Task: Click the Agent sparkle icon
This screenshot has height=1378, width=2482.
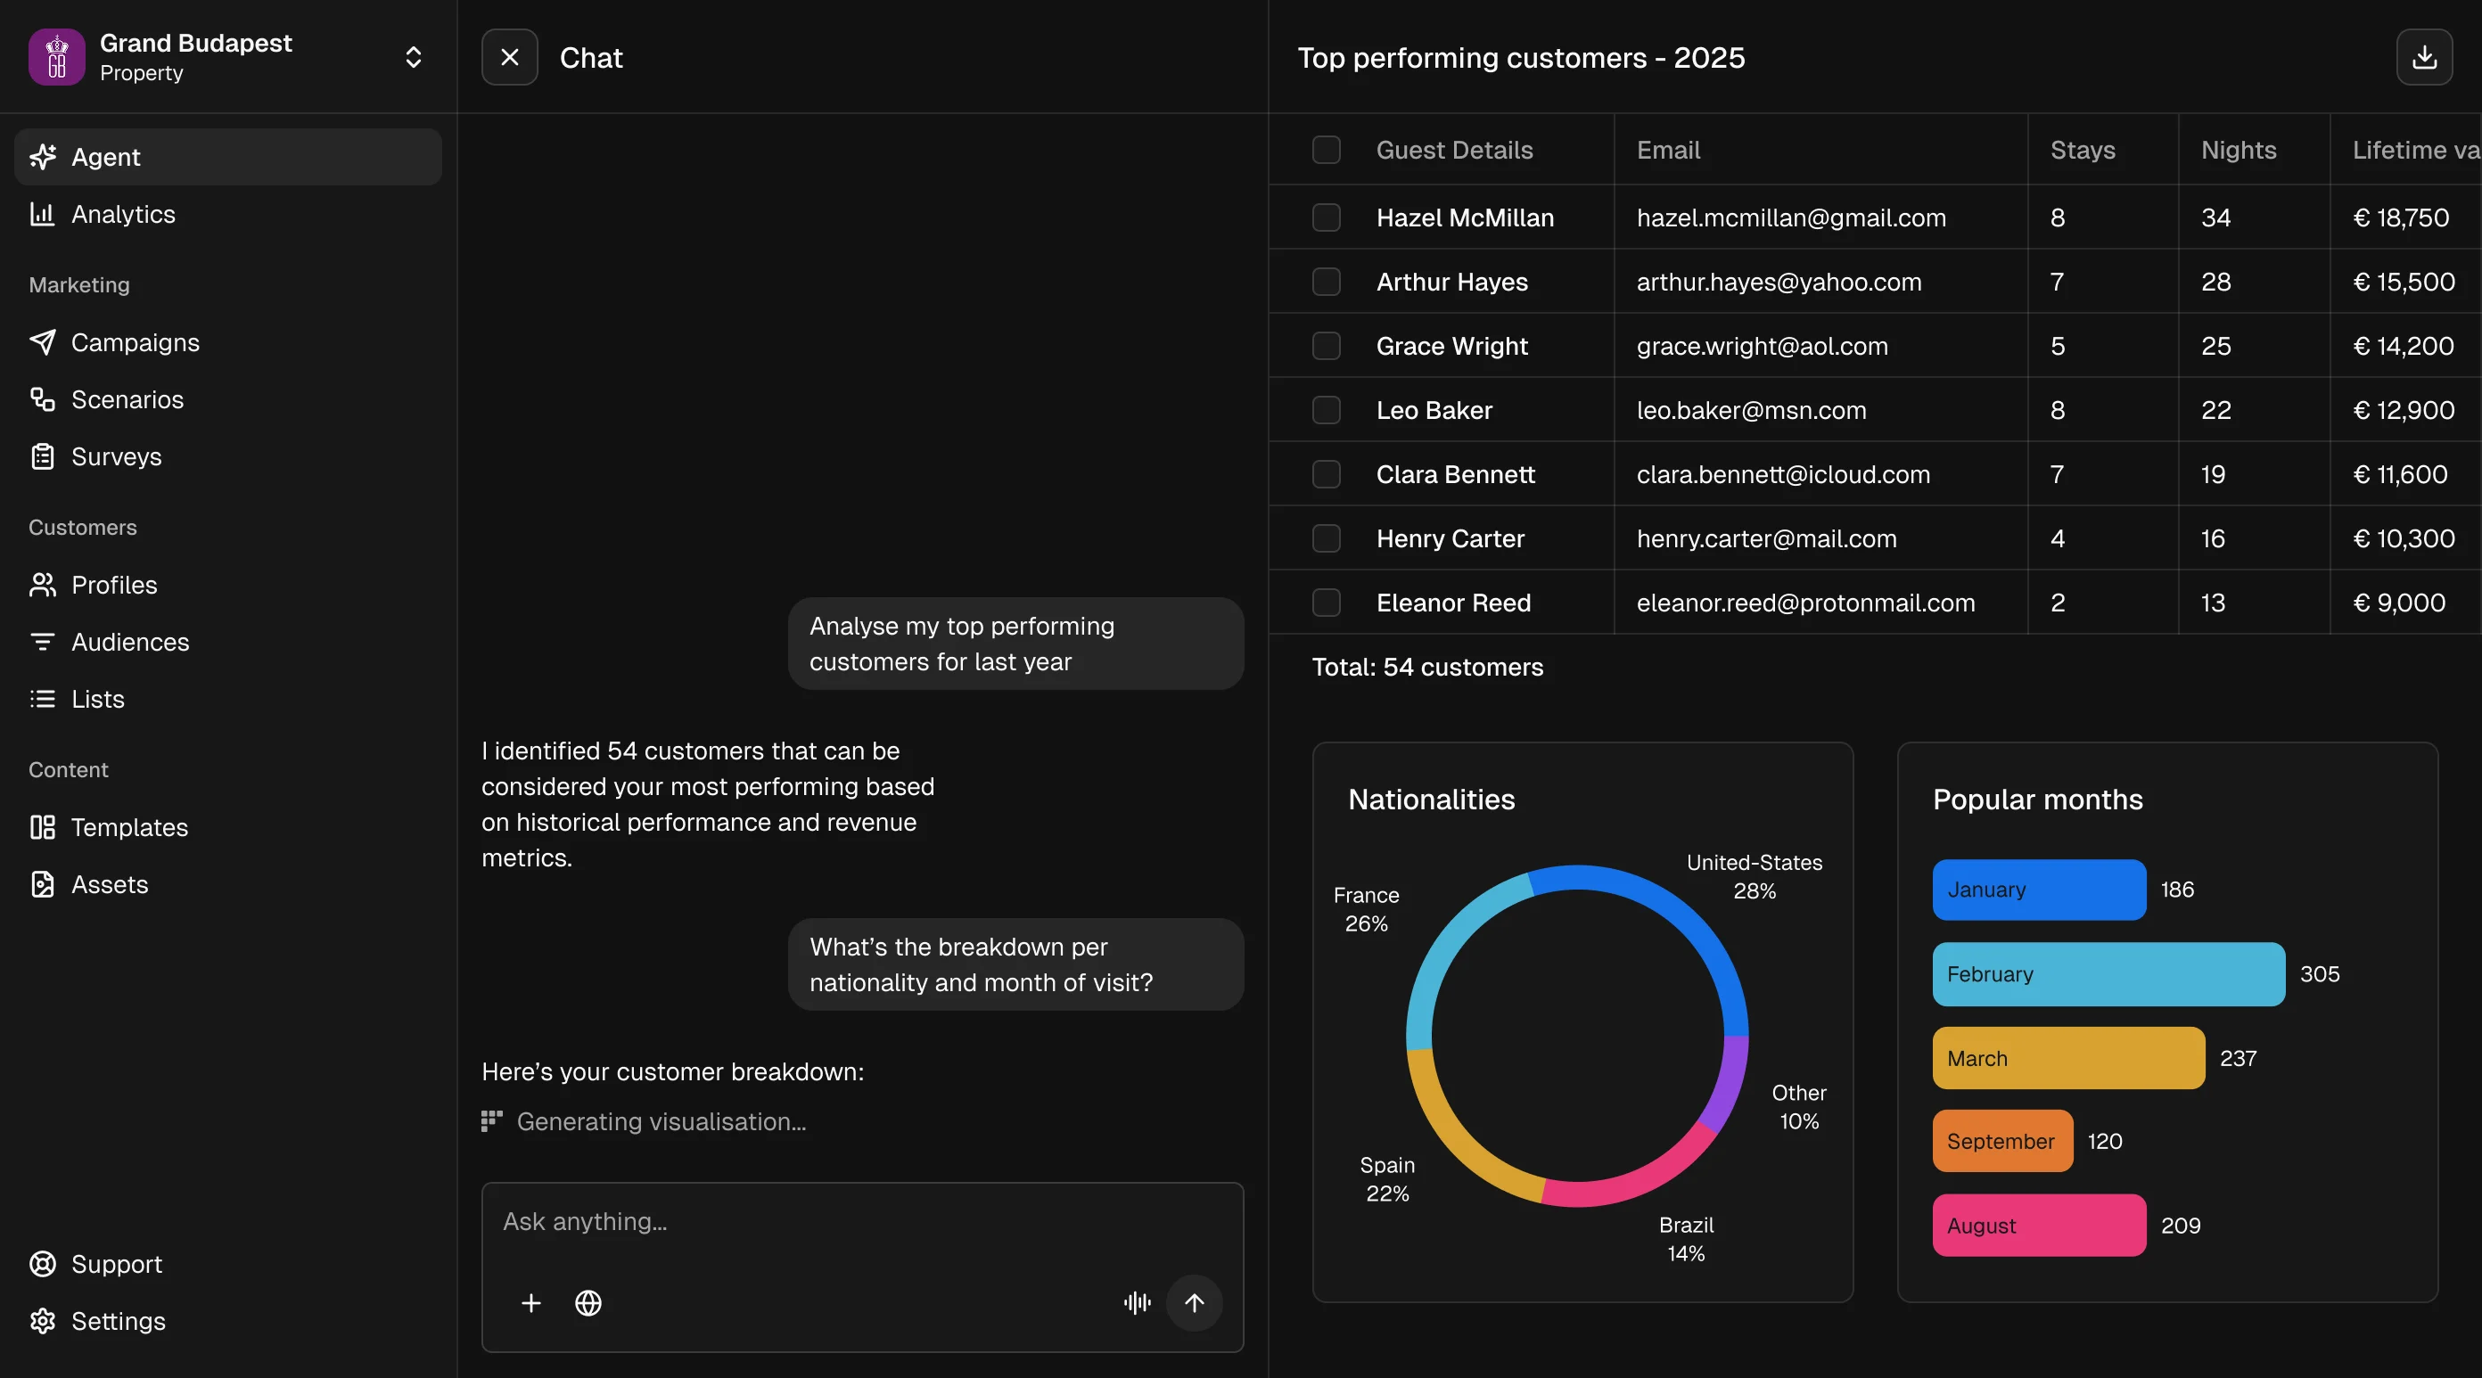Action: coord(43,156)
